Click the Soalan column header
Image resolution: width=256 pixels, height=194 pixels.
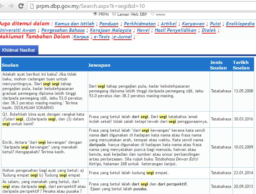click(44, 65)
